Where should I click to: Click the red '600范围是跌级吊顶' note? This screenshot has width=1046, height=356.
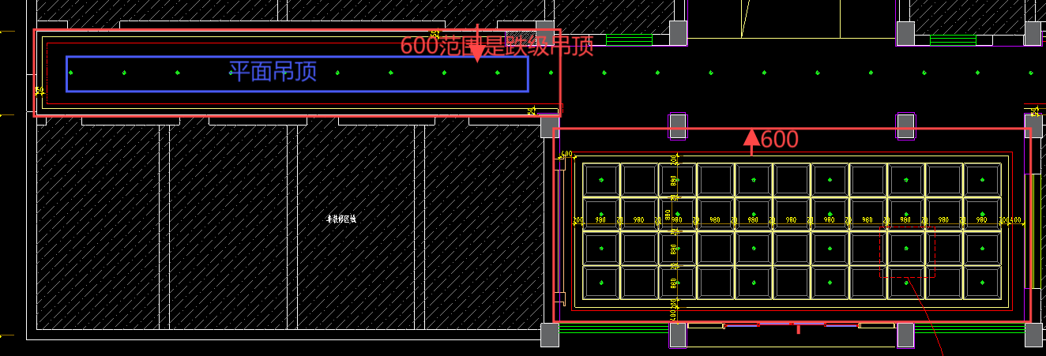497,46
